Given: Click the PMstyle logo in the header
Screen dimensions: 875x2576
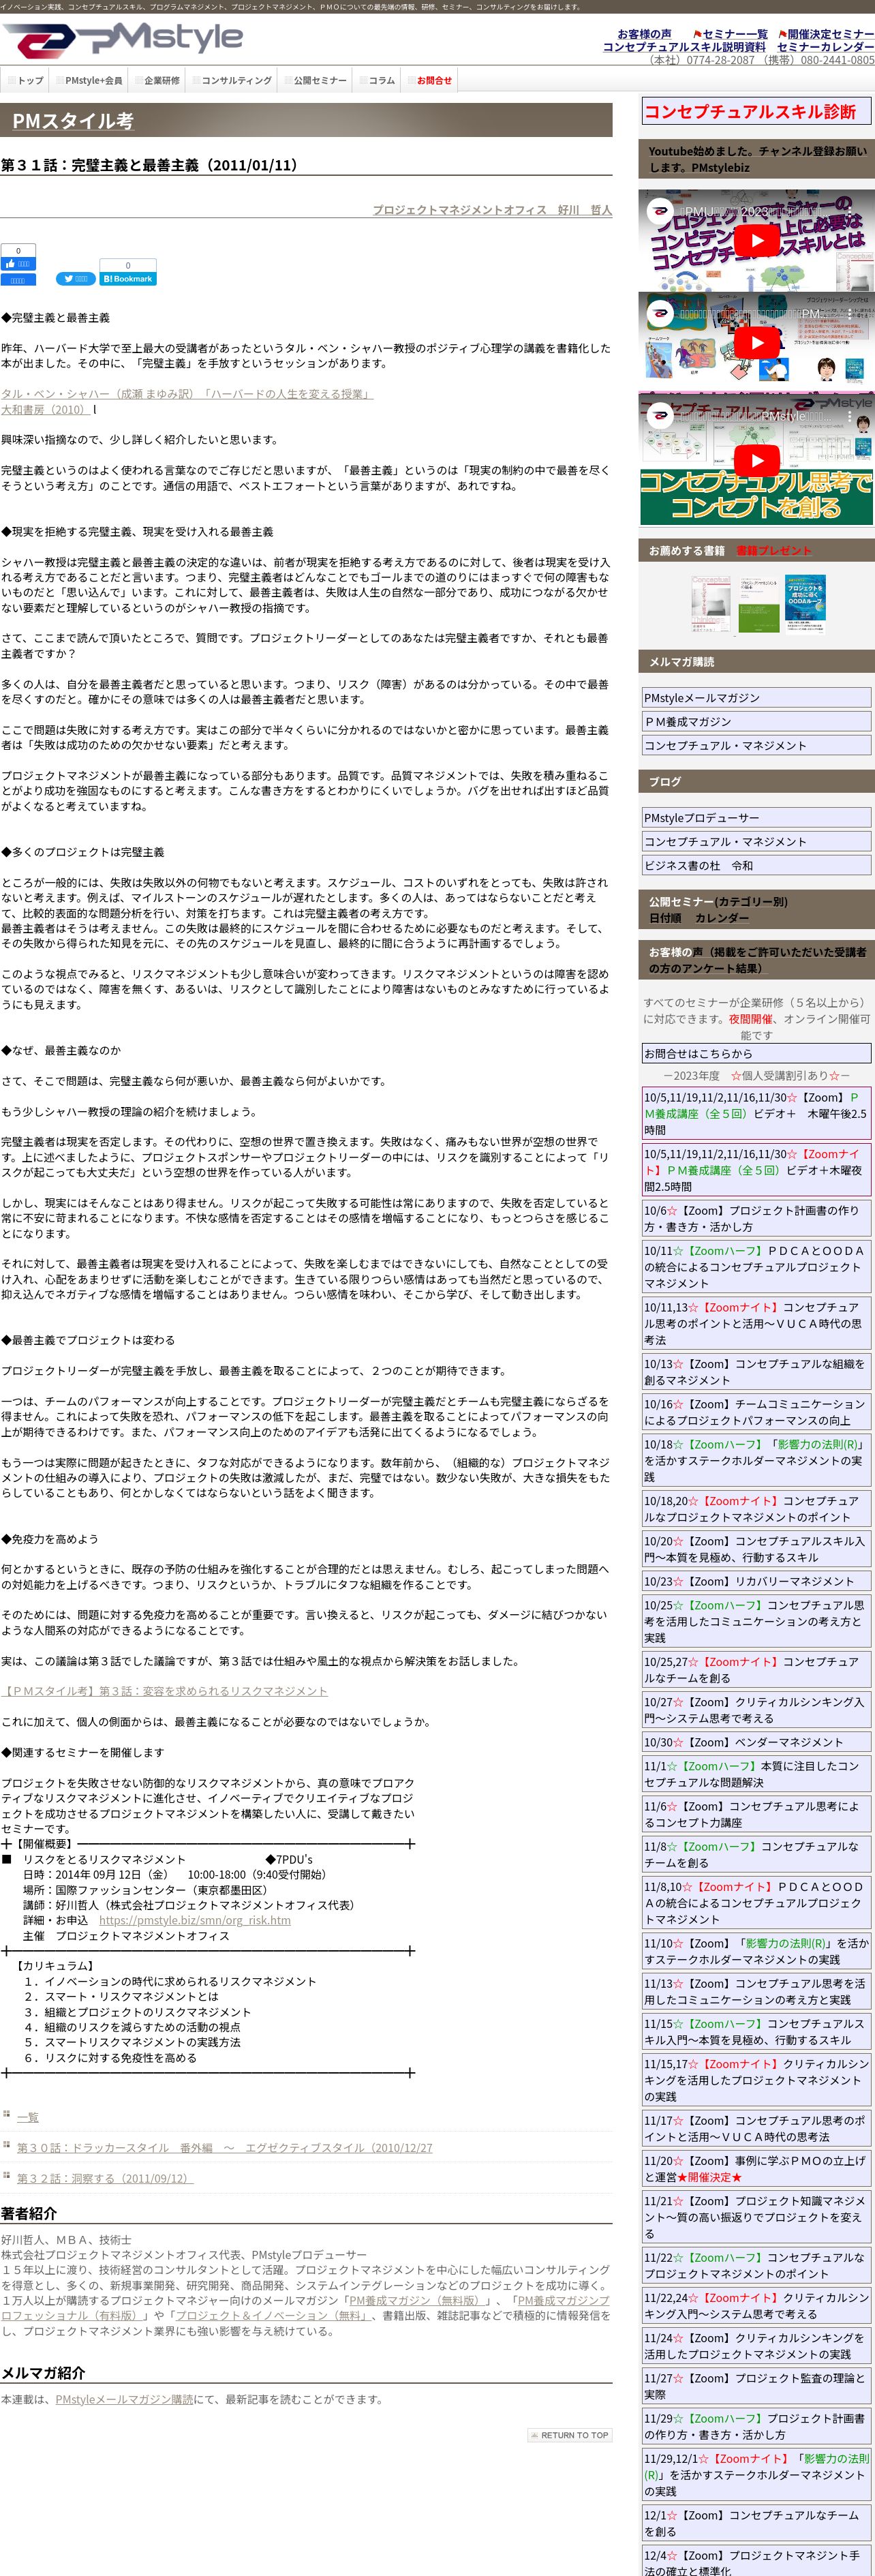Looking at the screenshot, I should [122, 40].
